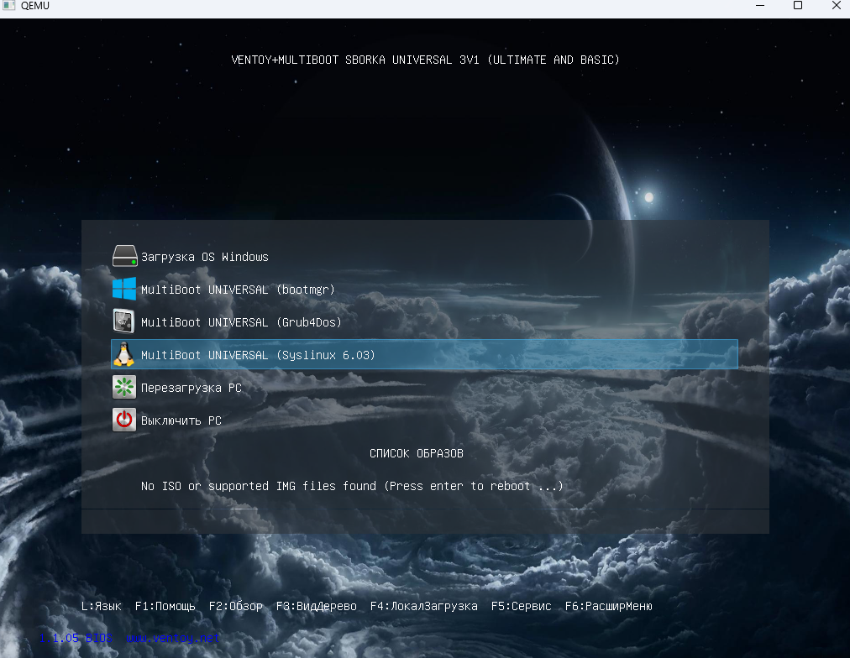Screen dimensions: 850x658
Task: Click the green Перезагрузка PC reboot icon
Action: click(x=124, y=387)
